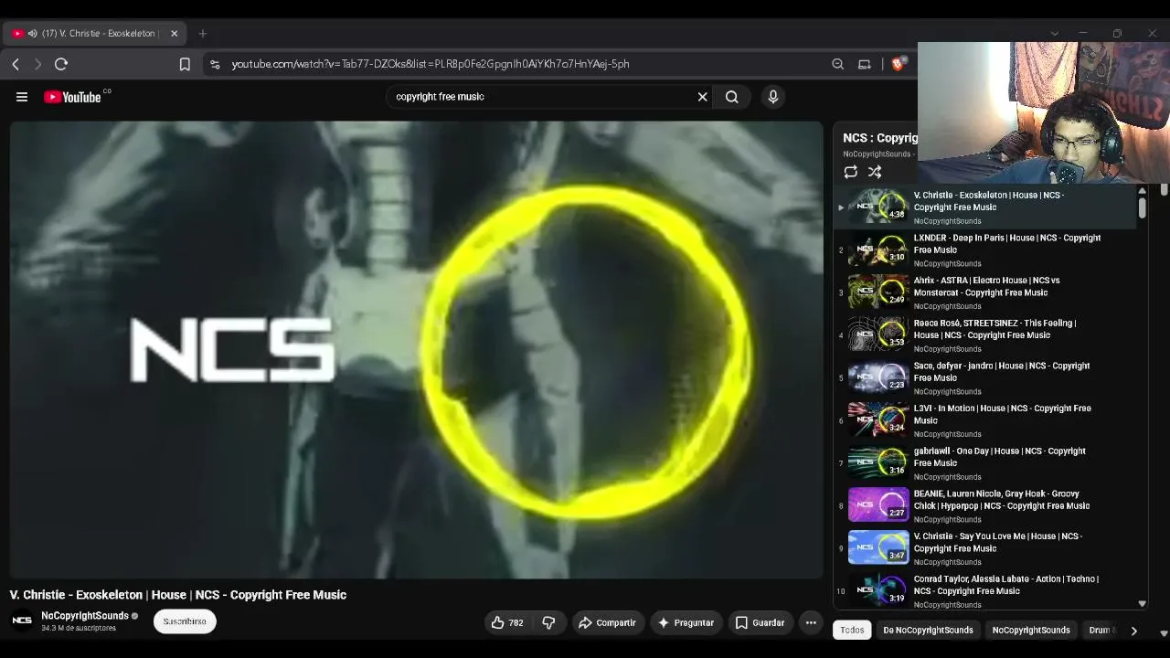The height and width of the screenshot is (658, 1170).
Task: Click the picture-in-picture icon in address bar
Action: tap(864, 64)
